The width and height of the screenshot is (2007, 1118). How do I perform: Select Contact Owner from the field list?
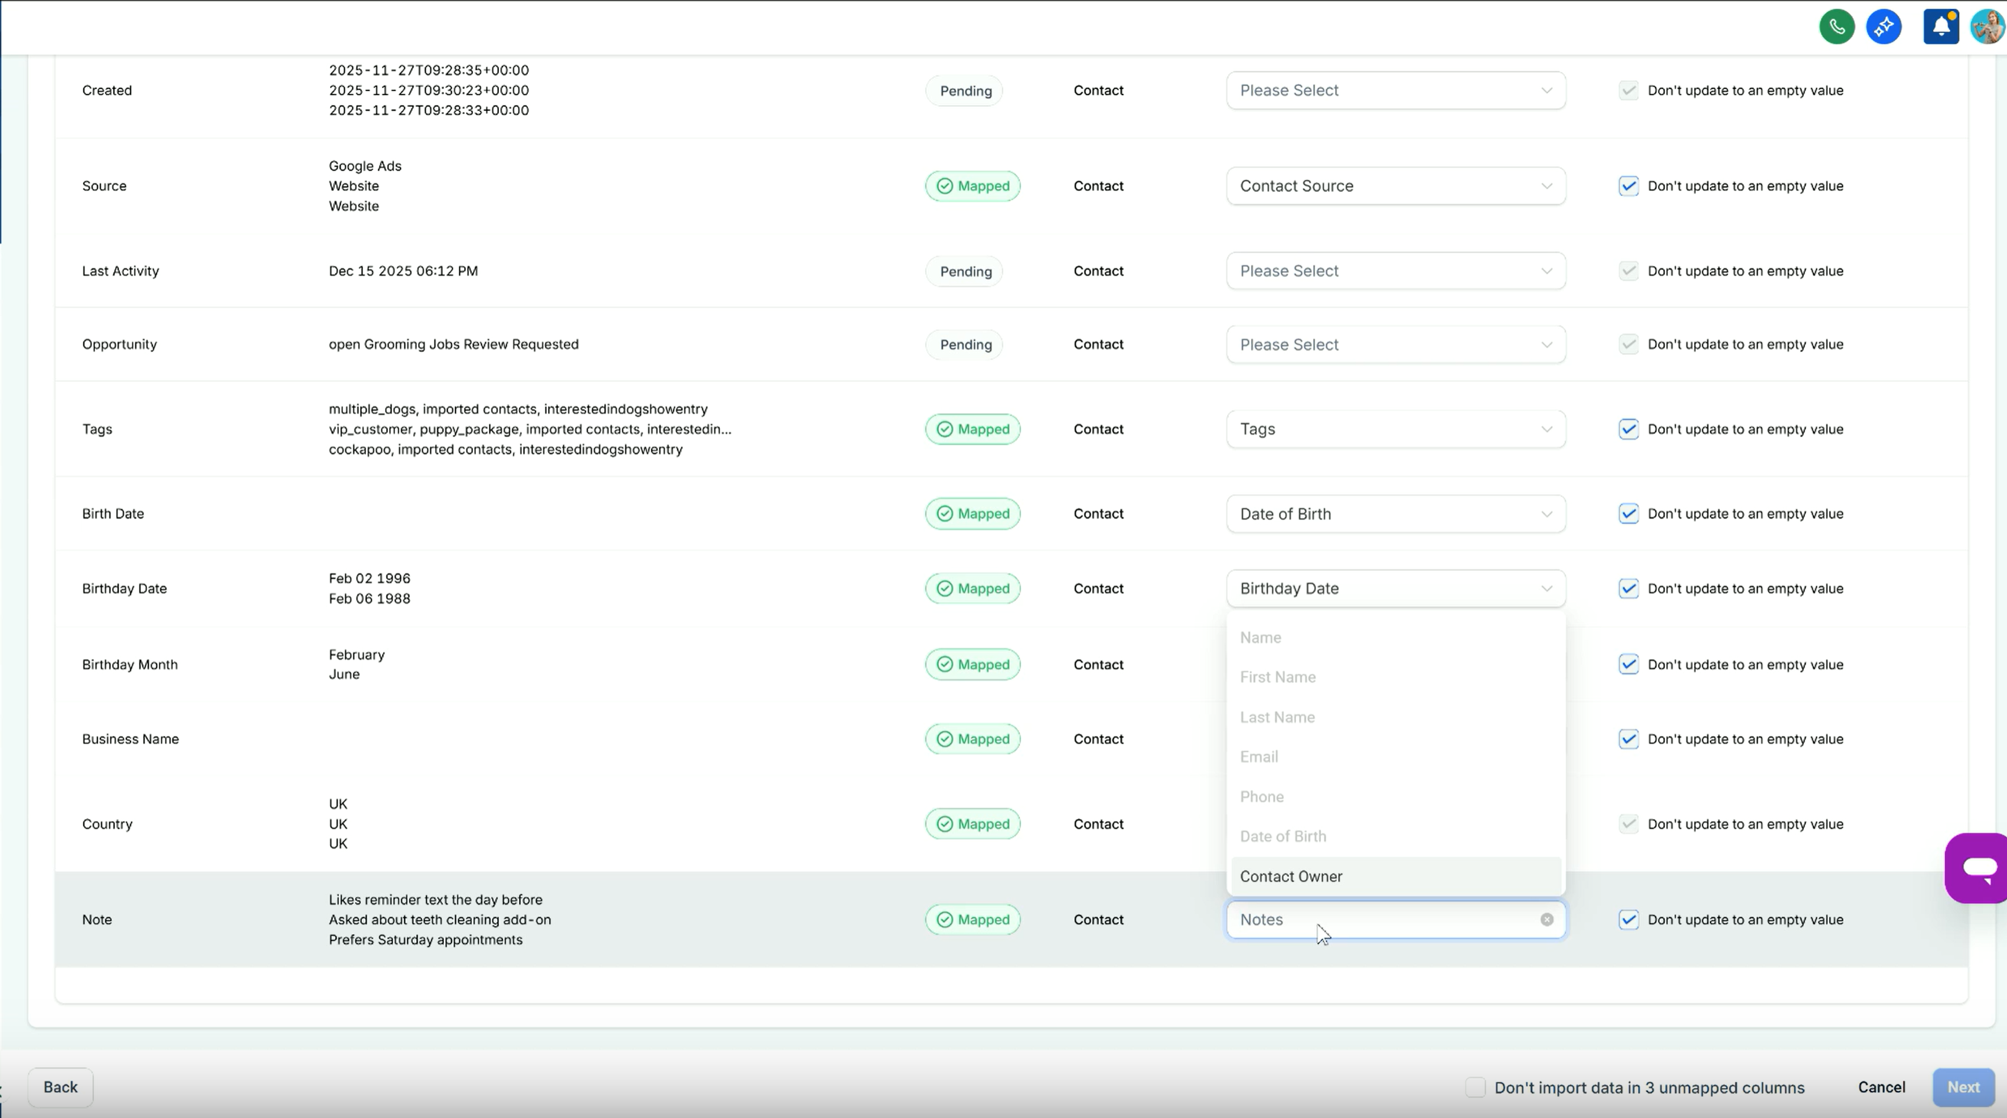[1291, 876]
